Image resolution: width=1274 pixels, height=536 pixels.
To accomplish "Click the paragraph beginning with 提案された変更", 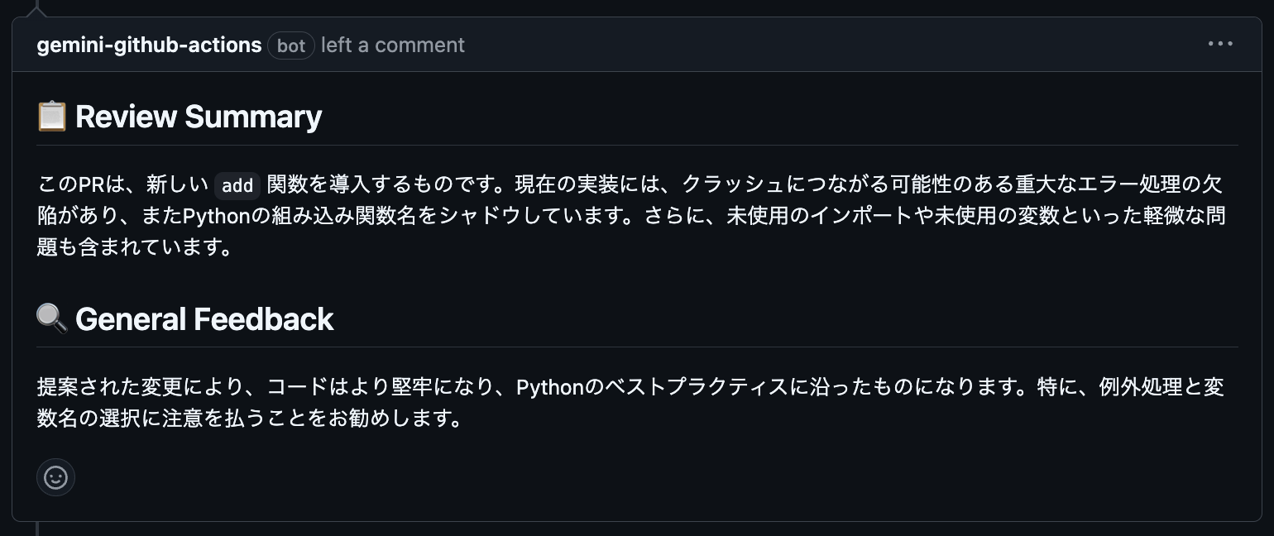I will [x=630, y=403].
